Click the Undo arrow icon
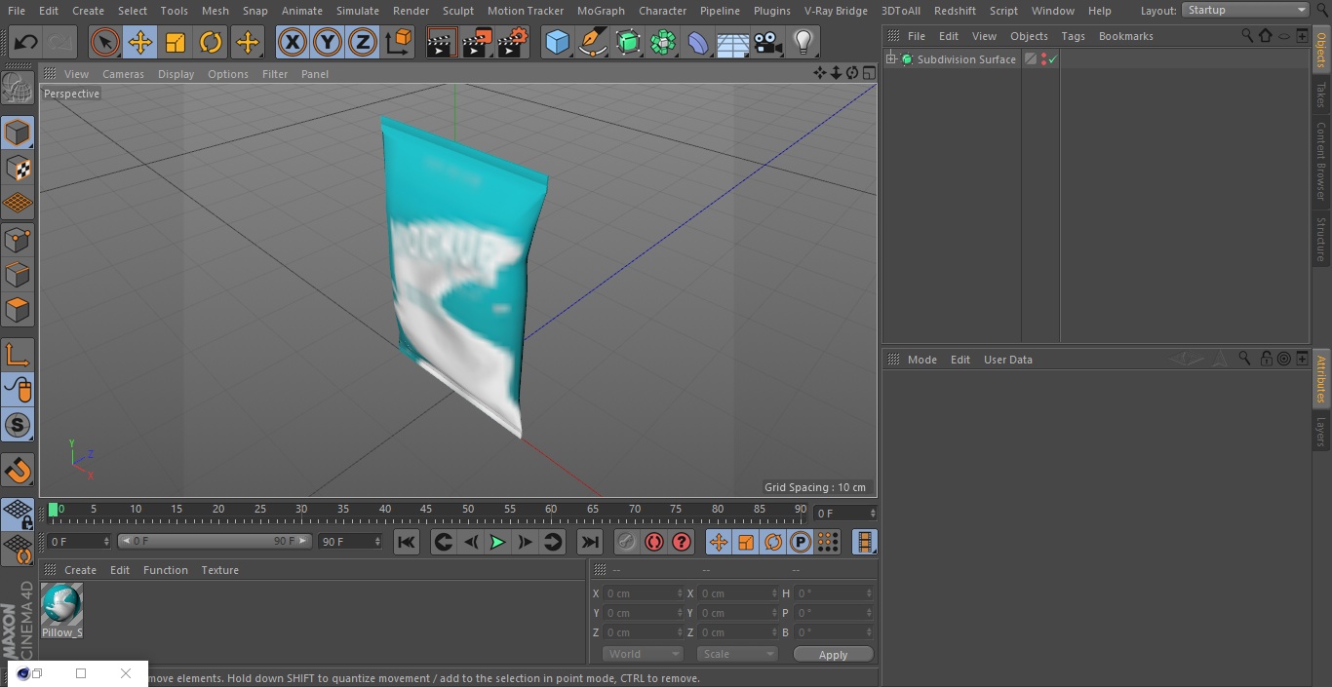Viewport: 1332px width, 687px height. 26,42
